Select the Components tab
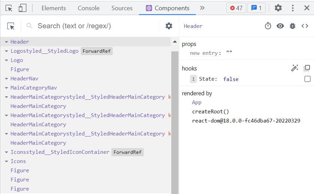 pyautogui.click(x=168, y=8)
